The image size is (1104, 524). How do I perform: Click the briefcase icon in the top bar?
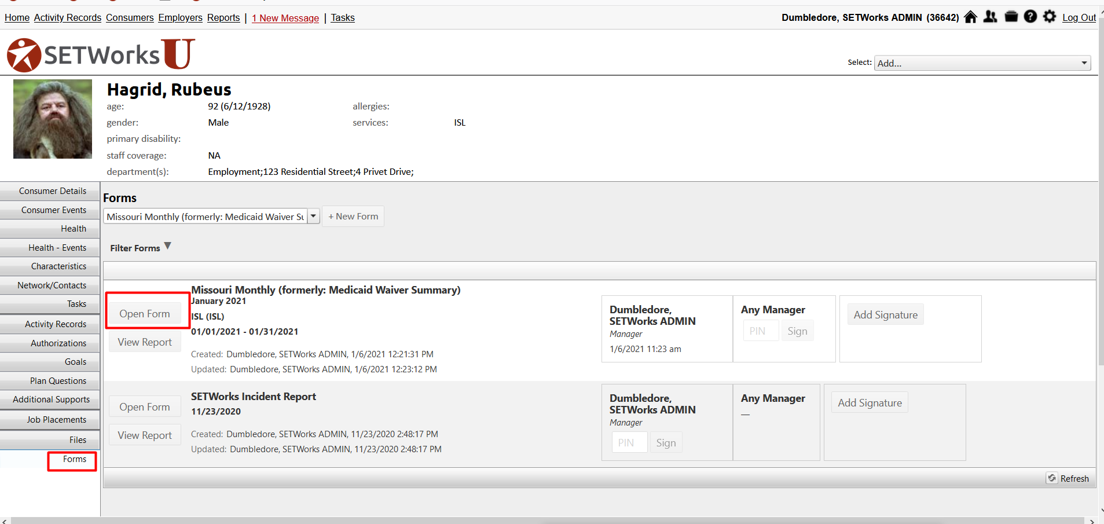click(x=1011, y=17)
